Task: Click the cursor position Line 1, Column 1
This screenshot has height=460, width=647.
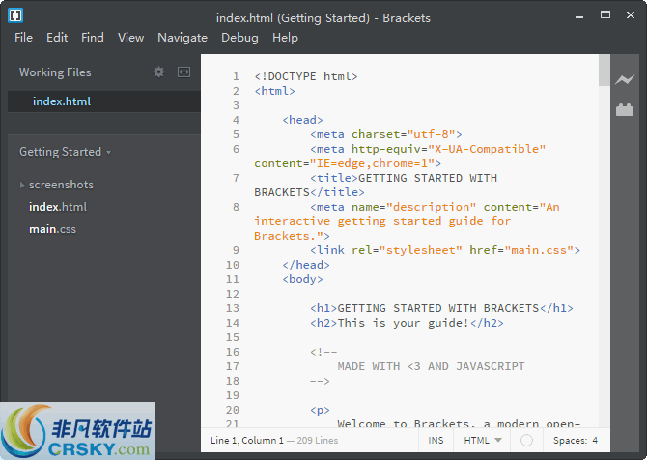Action: (x=247, y=441)
